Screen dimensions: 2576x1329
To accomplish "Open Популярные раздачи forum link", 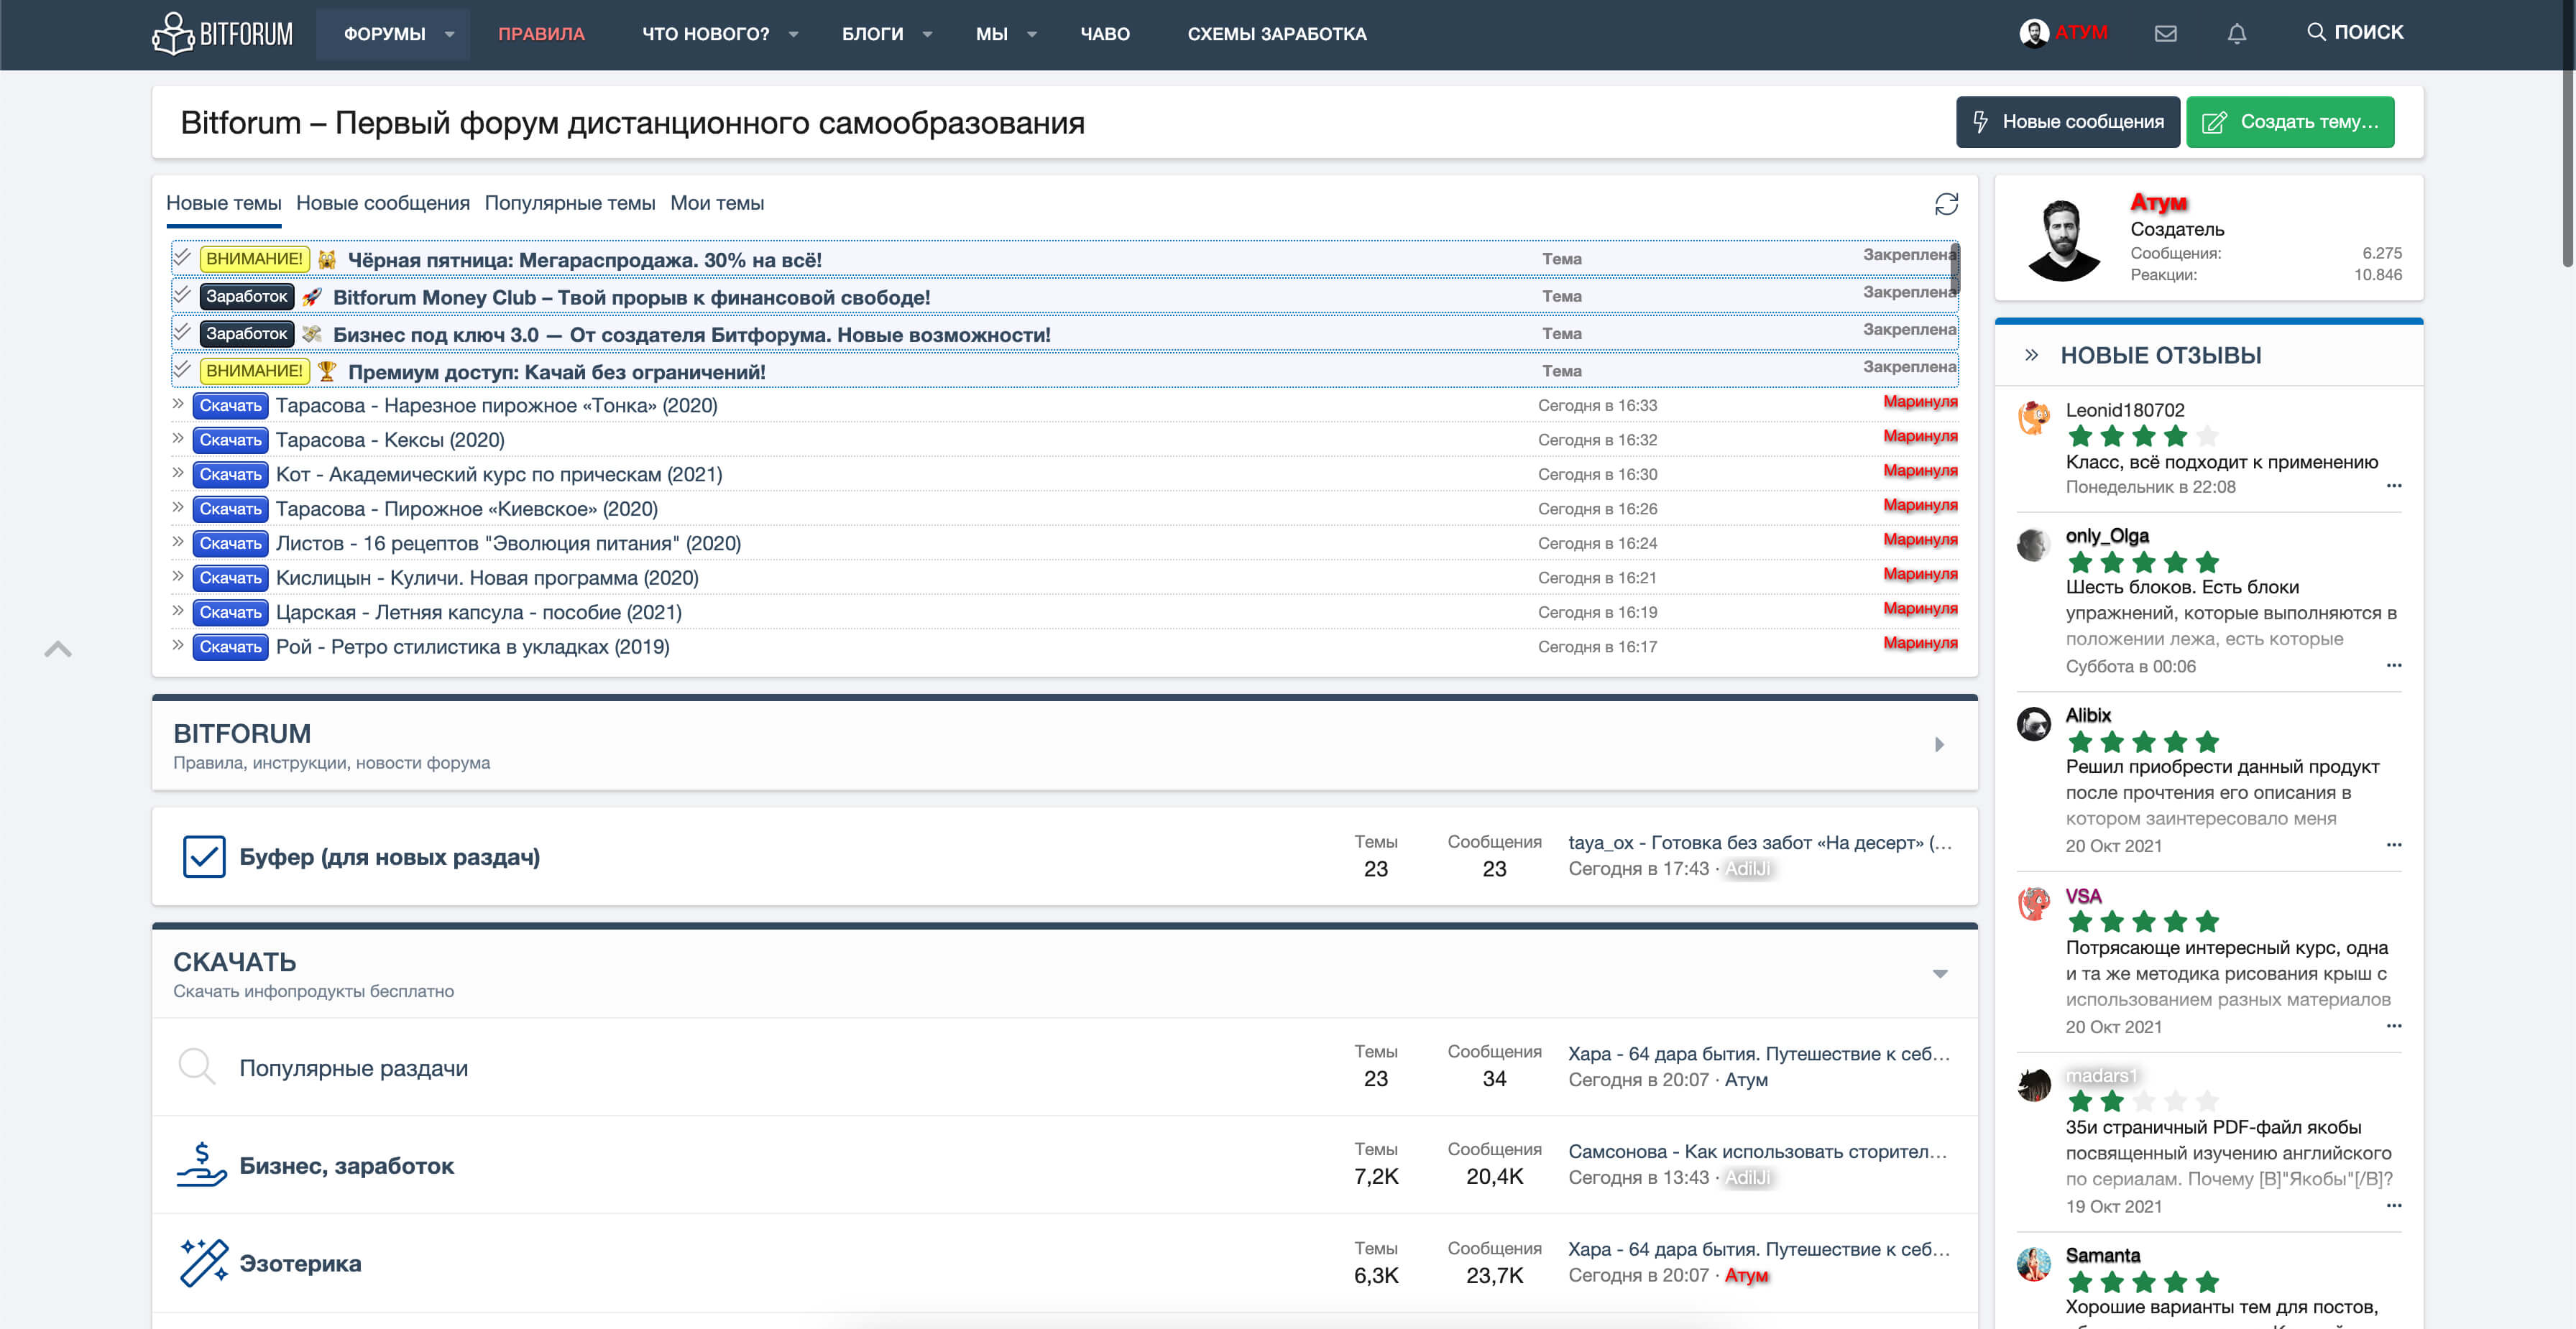I will 354,1068.
